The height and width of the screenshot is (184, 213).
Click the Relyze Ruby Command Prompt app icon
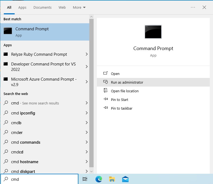click(6, 54)
